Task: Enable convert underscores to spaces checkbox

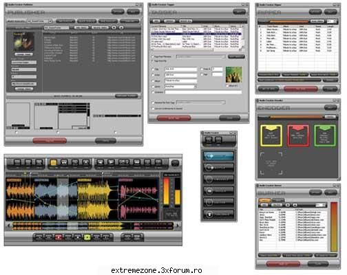Action: click(x=153, y=109)
